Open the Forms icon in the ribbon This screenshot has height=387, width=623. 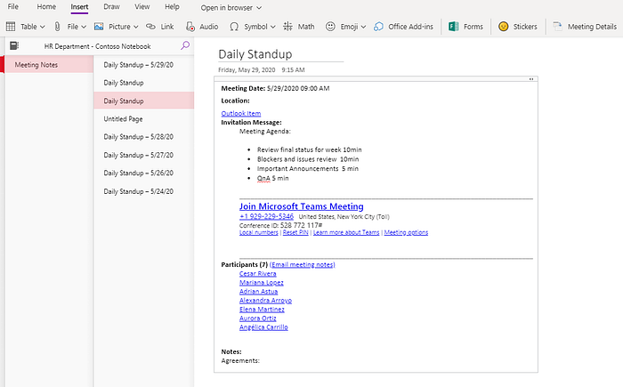453,27
